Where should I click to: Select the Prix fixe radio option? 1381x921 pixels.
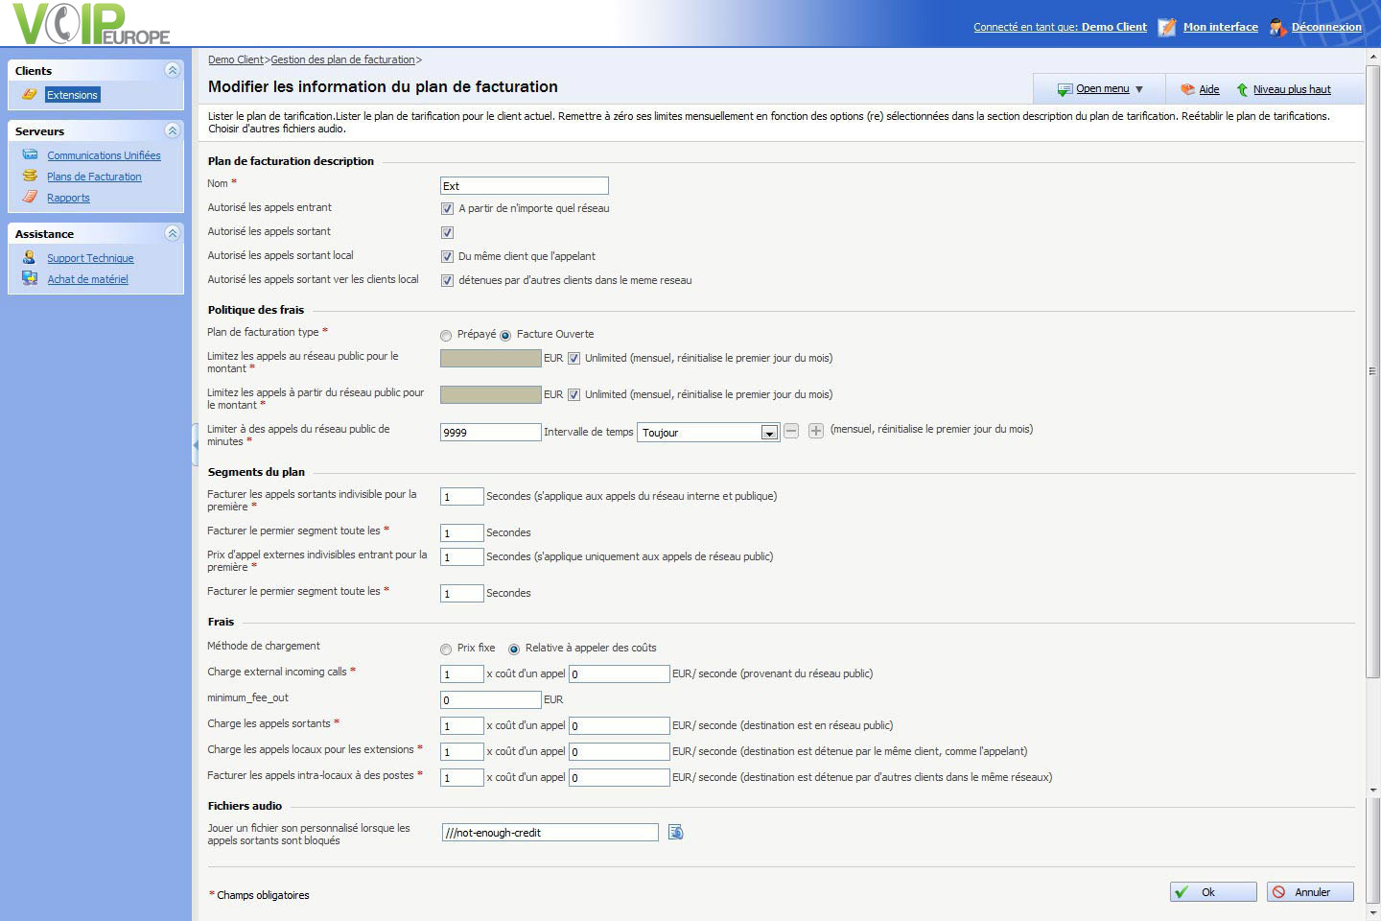(x=446, y=649)
